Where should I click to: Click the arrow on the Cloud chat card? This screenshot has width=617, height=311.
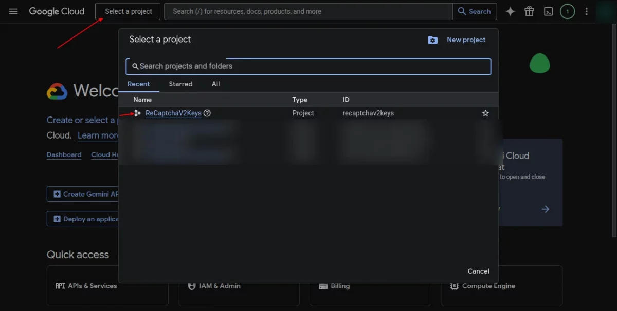546,209
